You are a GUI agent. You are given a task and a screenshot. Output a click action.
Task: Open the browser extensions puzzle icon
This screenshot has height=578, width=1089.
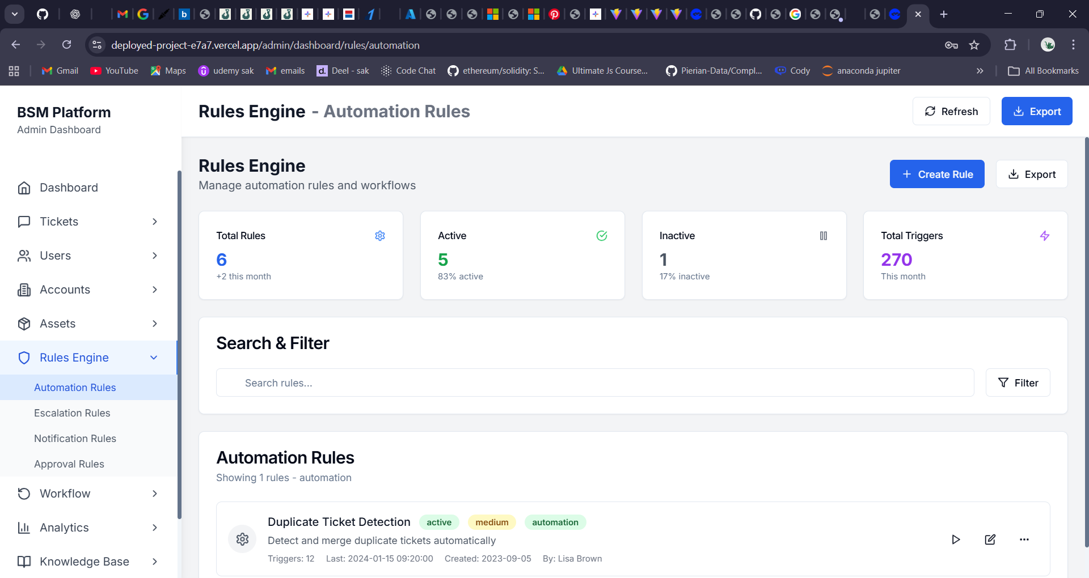1010,45
